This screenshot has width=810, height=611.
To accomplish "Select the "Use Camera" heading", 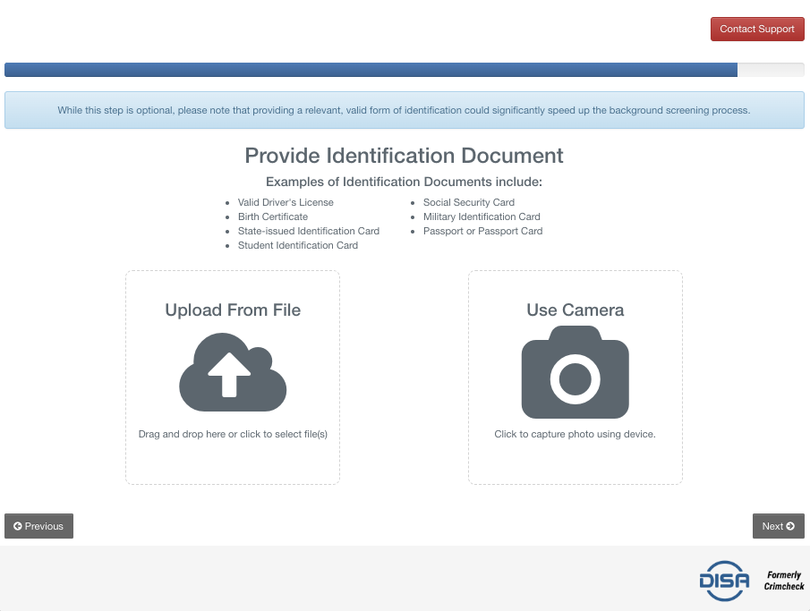I will 575,310.
